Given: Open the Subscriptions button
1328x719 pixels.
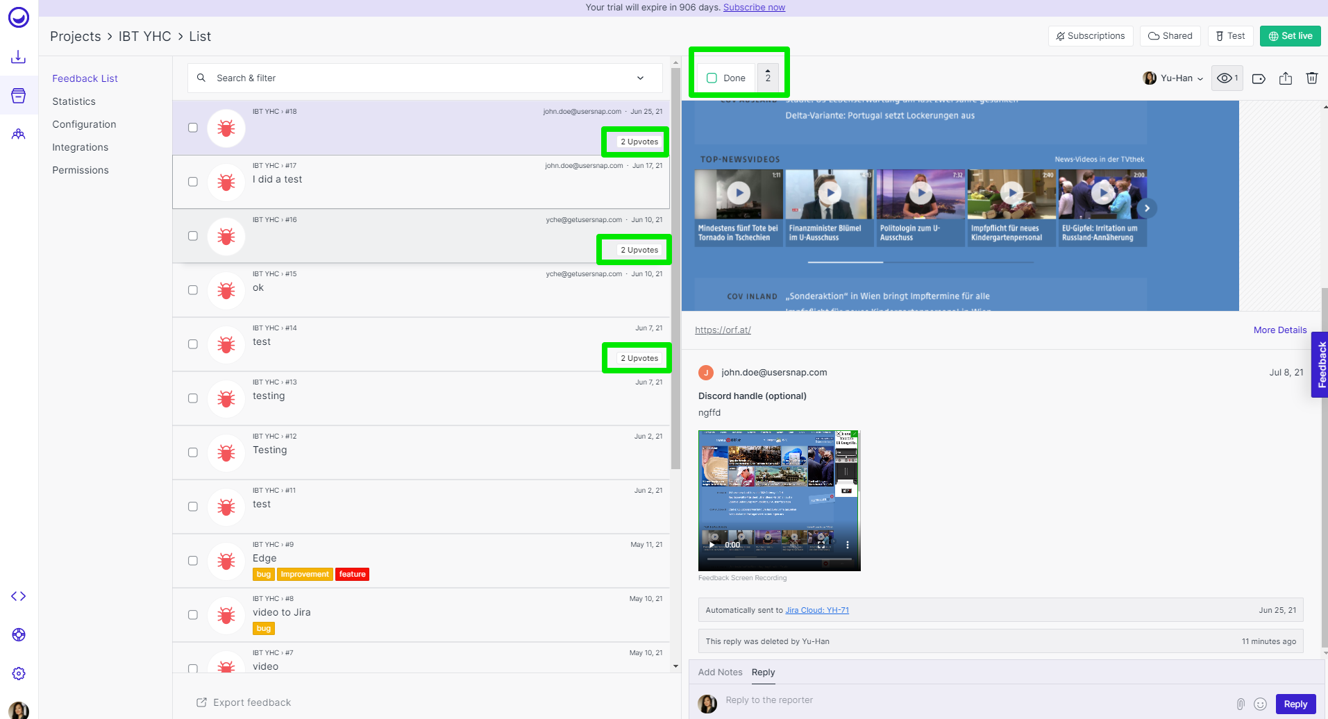Looking at the screenshot, I should [x=1091, y=36].
